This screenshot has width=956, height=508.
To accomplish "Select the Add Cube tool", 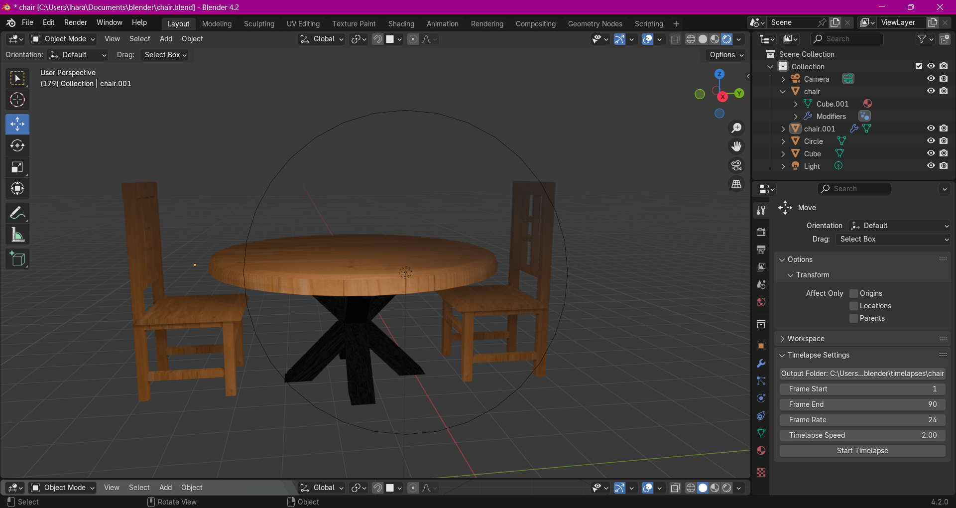I will click(17, 259).
